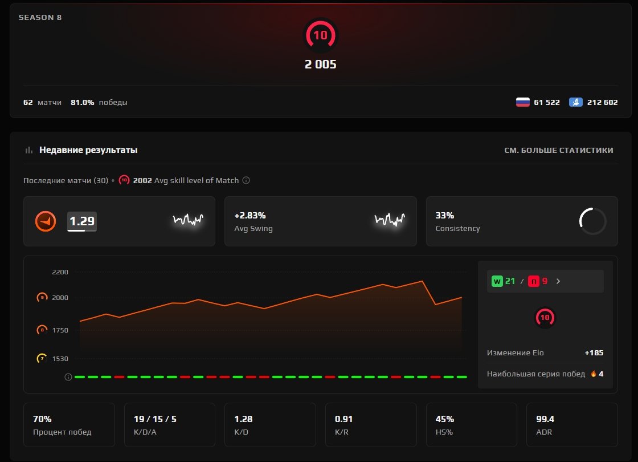638x462 pixels.
Task: Open СМ. БОЛЬШЕ СТАТИСТИКИ link
Action: [x=559, y=151]
